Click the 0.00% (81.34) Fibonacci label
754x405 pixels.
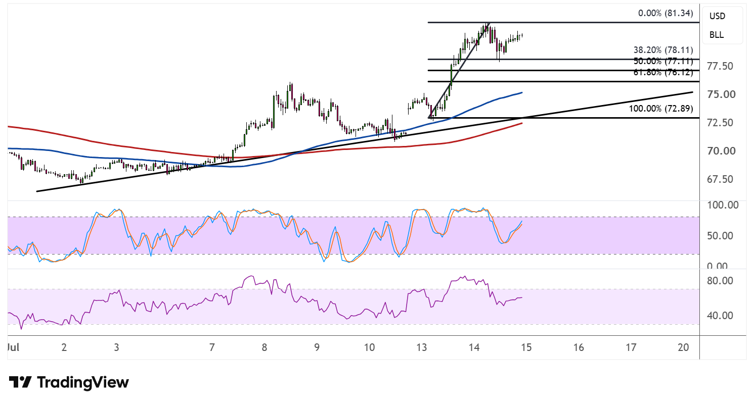click(x=666, y=13)
